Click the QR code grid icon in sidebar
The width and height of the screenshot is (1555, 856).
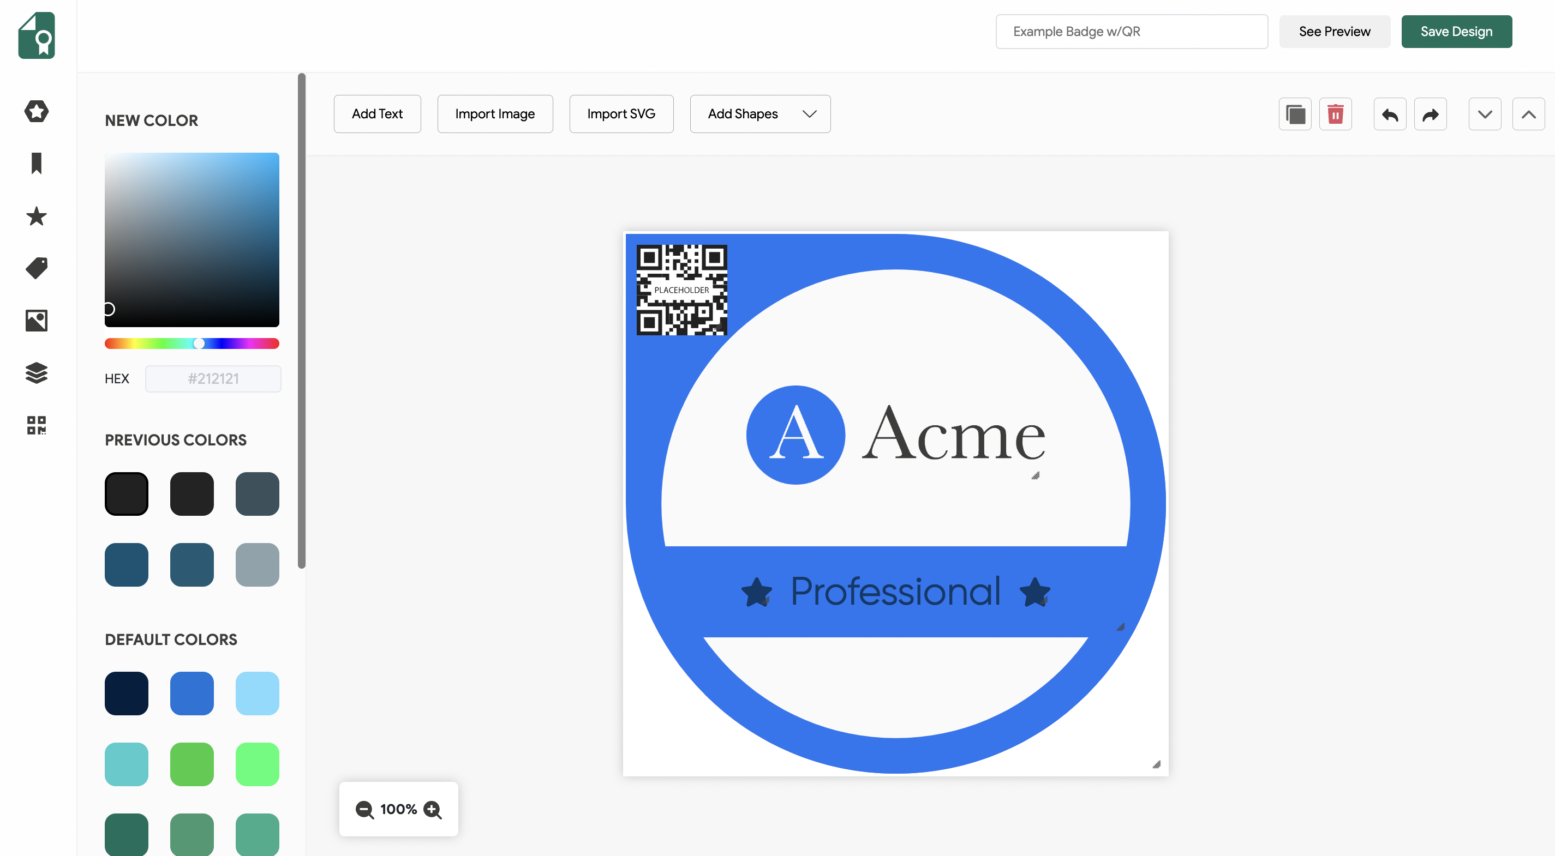coord(36,425)
